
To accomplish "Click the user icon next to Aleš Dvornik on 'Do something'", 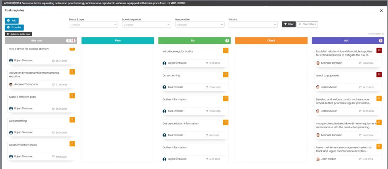I will pos(164,87).
